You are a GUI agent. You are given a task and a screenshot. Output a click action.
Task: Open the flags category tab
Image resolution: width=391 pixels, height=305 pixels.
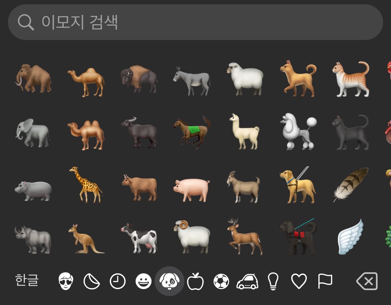point(325,282)
